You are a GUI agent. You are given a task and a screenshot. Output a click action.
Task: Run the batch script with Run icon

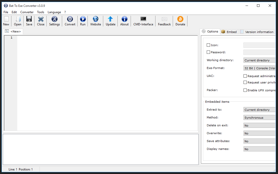click(x=83, y=19)
